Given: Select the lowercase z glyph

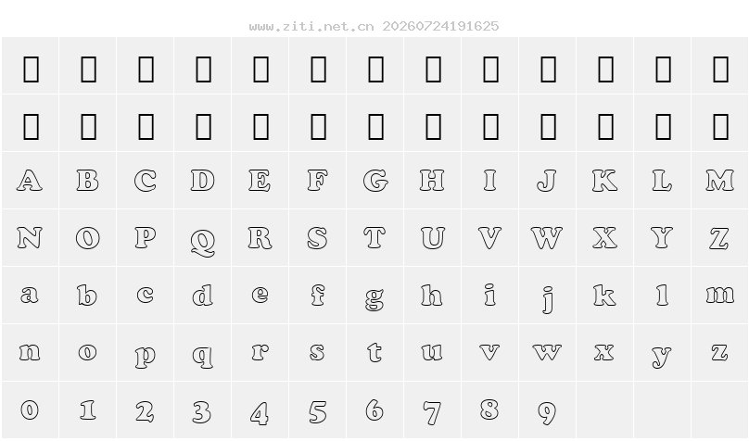Looking at the screenshot, I should [x=719, y=353].
